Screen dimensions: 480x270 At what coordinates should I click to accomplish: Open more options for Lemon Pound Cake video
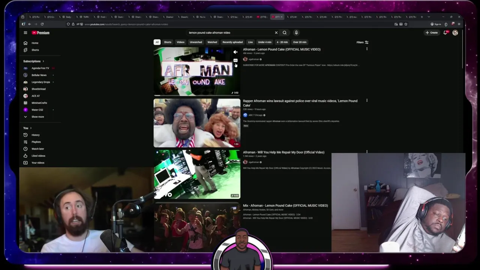367,49
